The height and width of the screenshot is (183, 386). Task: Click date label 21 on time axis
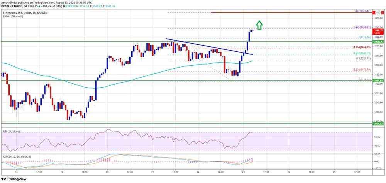(152, 172)
